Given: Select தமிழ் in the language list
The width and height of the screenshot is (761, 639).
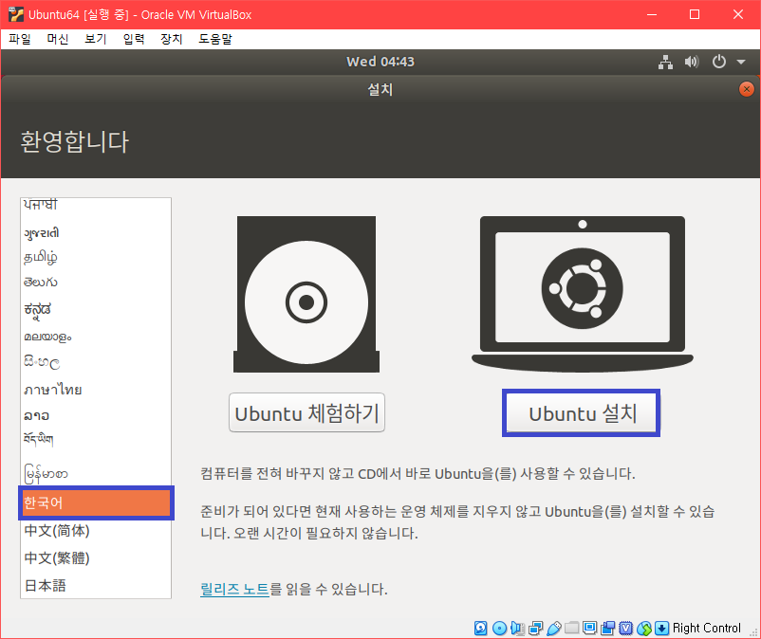Looking at the screenshot, I should coord(96,257).
